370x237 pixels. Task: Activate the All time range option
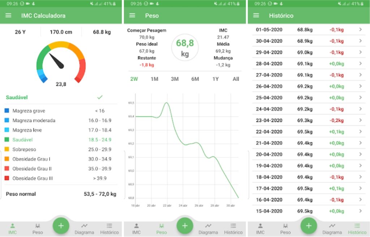tap(236, 79)
